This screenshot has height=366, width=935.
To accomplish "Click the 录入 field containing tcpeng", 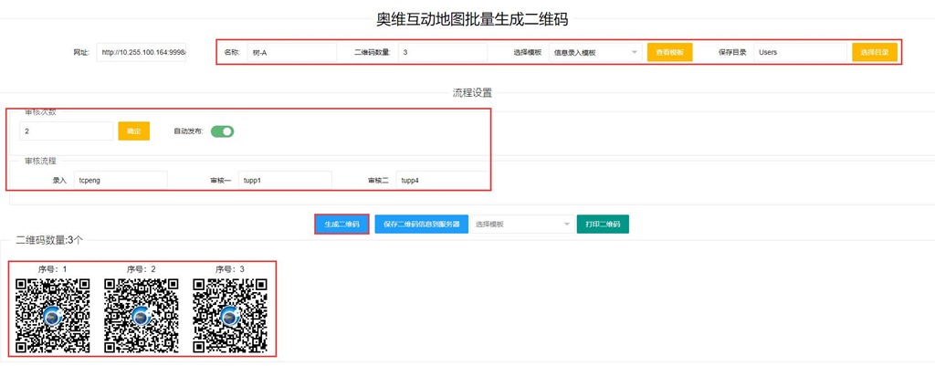I will 120,181.
